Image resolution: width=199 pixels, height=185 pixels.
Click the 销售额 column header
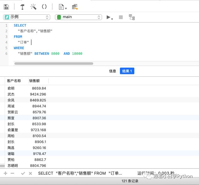tap(35, 81)
